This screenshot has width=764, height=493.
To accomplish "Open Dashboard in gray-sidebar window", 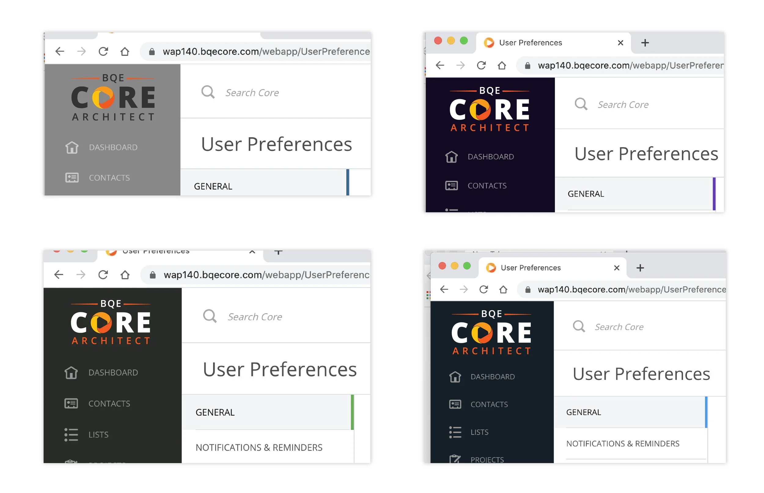I will [x=101, y=147].
